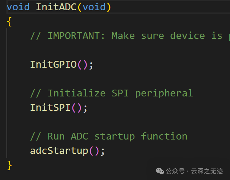This screenshot has height=180, width=230.
Task: Click the opening curly brace
Action: 9,22
